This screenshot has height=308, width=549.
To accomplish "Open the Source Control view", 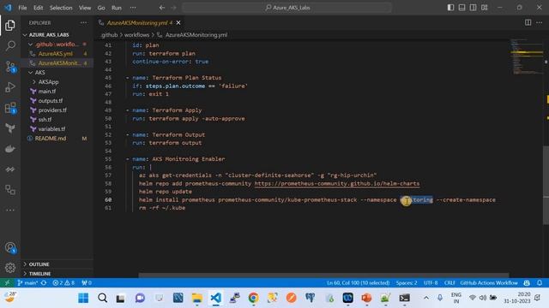I will click(x=10, y=67).
